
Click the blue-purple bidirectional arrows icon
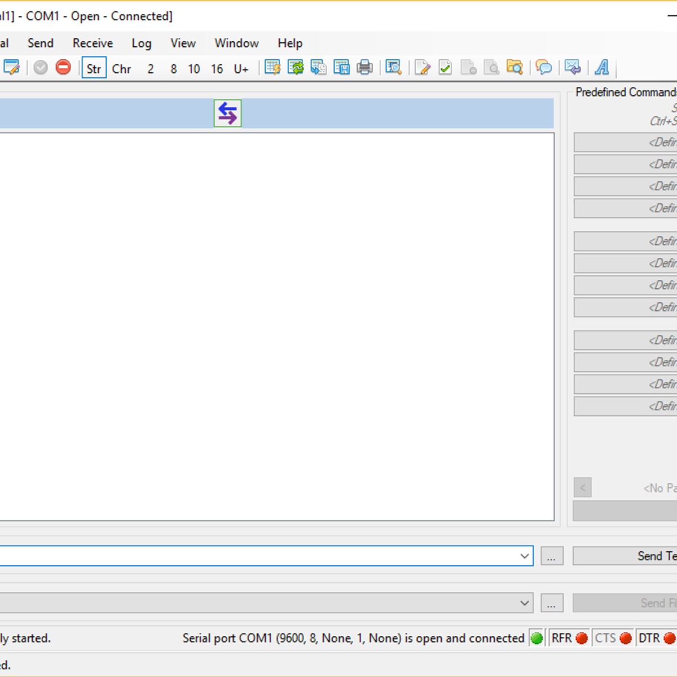coord(227,113)
